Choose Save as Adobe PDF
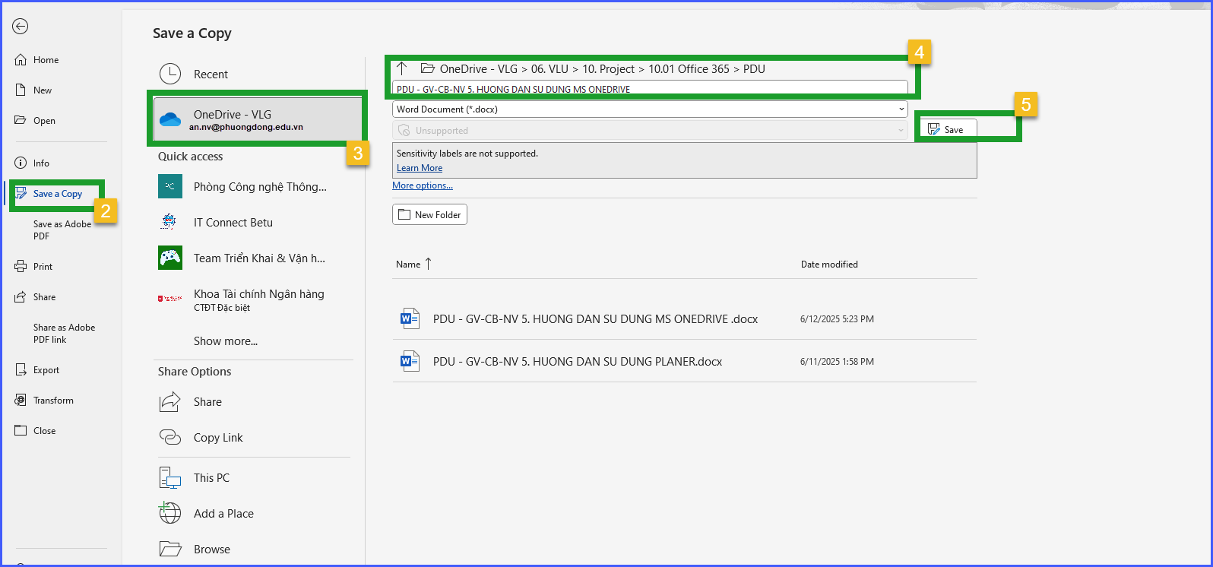This screenshot has height=567, width=1213. click(x=62, y=230)
